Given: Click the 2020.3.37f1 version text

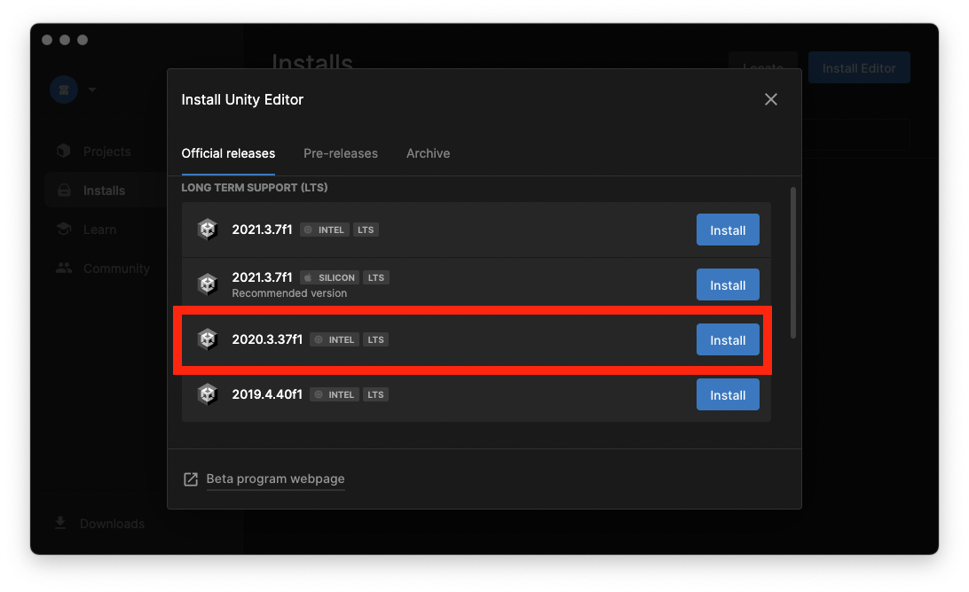Looking at the screenshot, I should 267,339.
